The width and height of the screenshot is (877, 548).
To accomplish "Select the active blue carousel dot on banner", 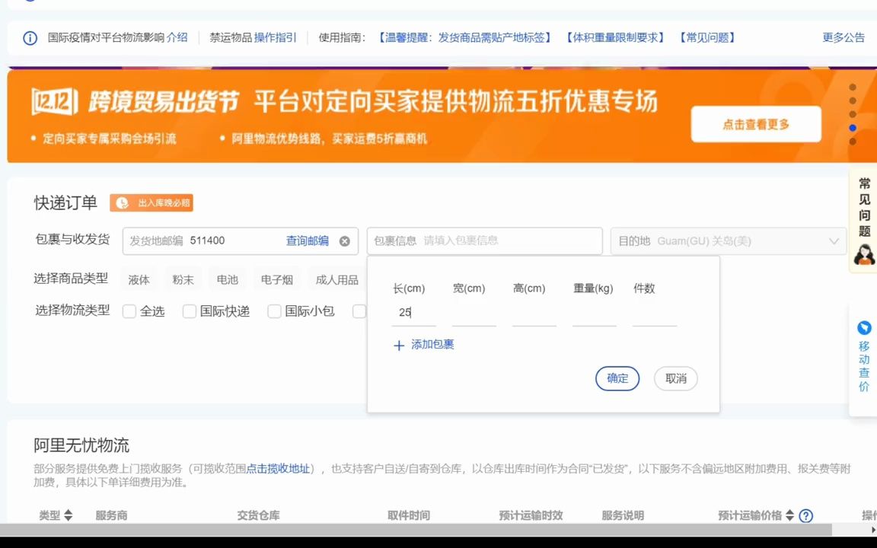I will 853,128.
